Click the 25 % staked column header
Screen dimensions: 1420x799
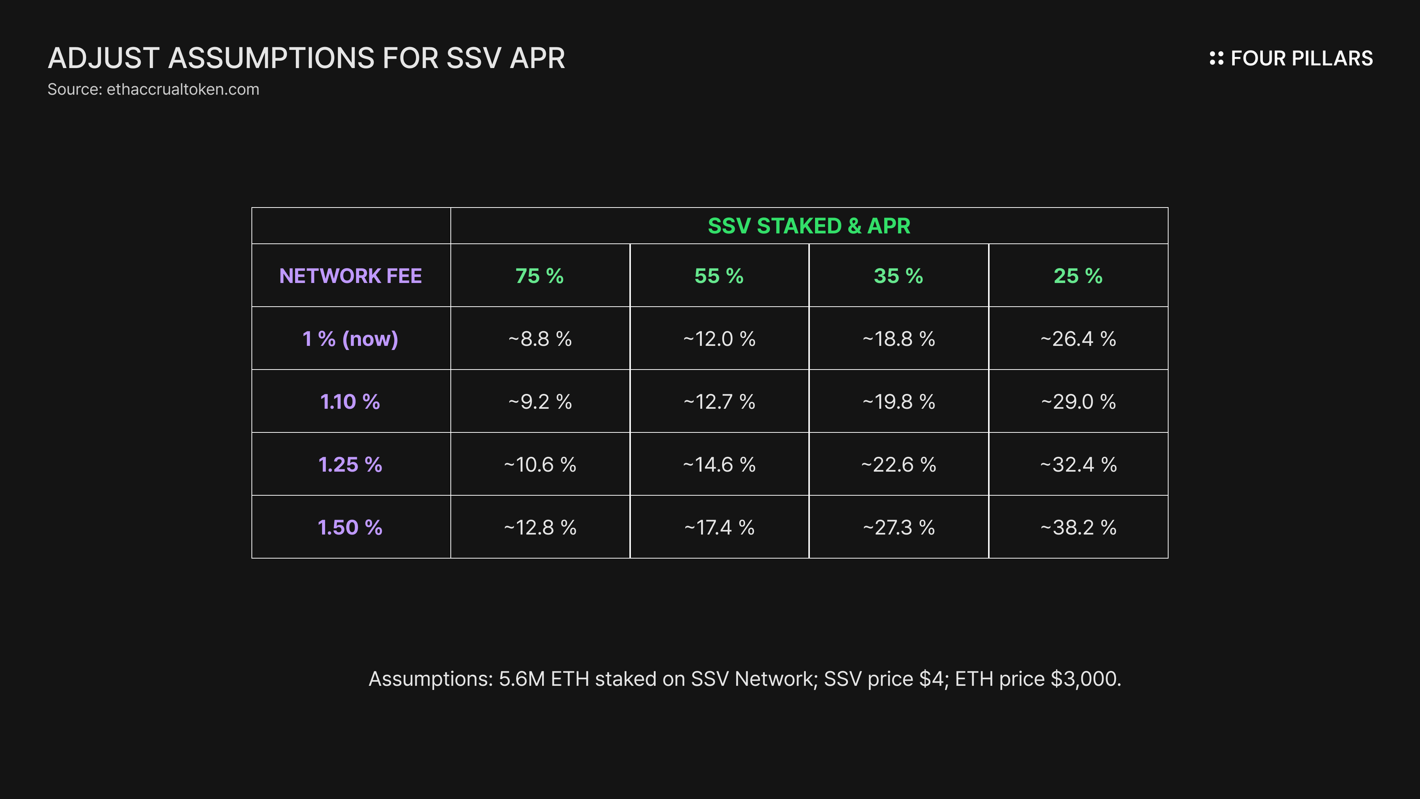(1078, 276)
